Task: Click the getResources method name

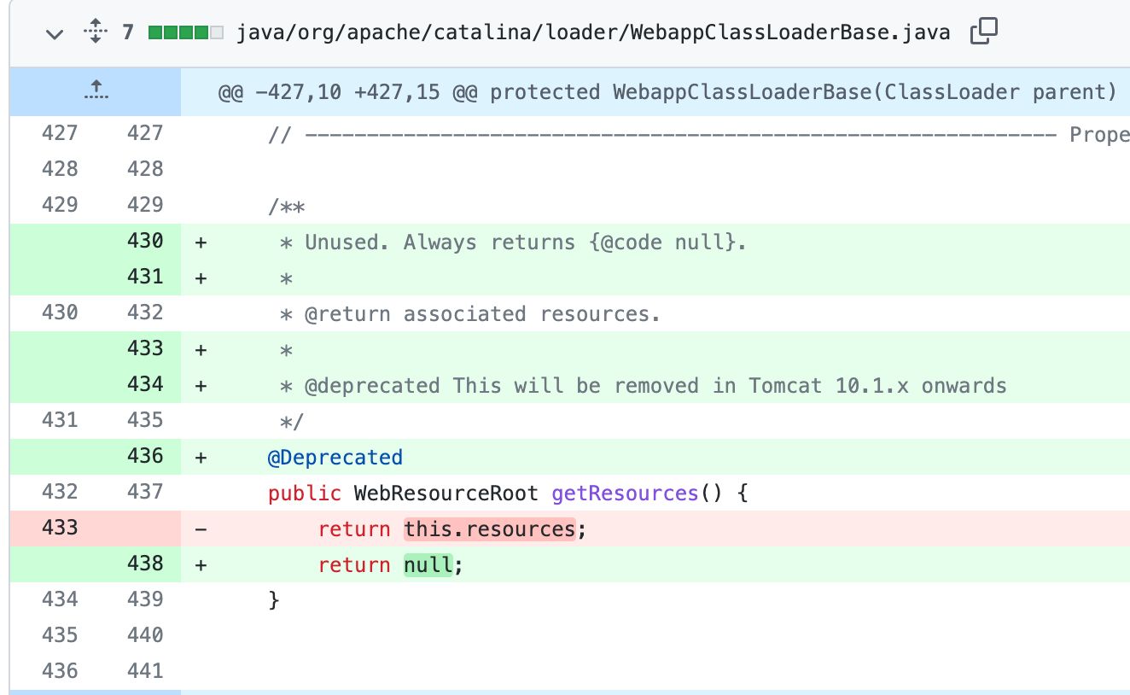Action: click(x=625, y=493)
